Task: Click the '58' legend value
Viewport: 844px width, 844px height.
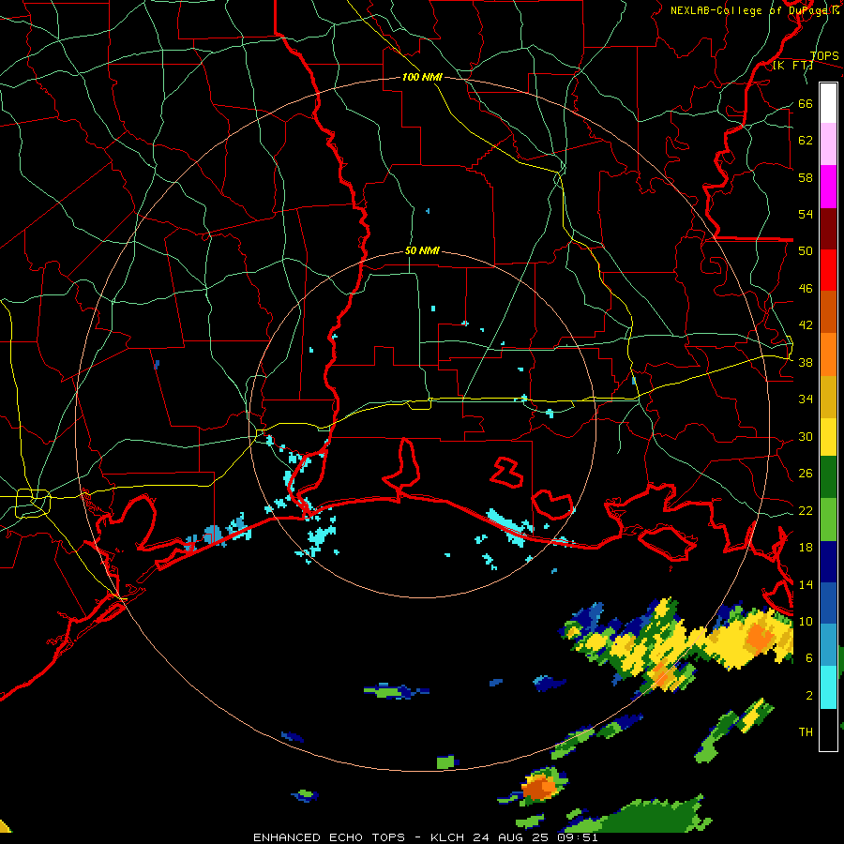Action: coord(806,177)
